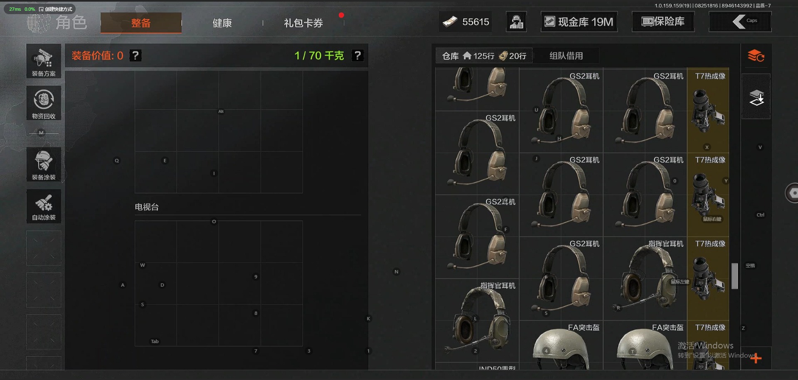Switch to the 健康 tab

[222, 23]
